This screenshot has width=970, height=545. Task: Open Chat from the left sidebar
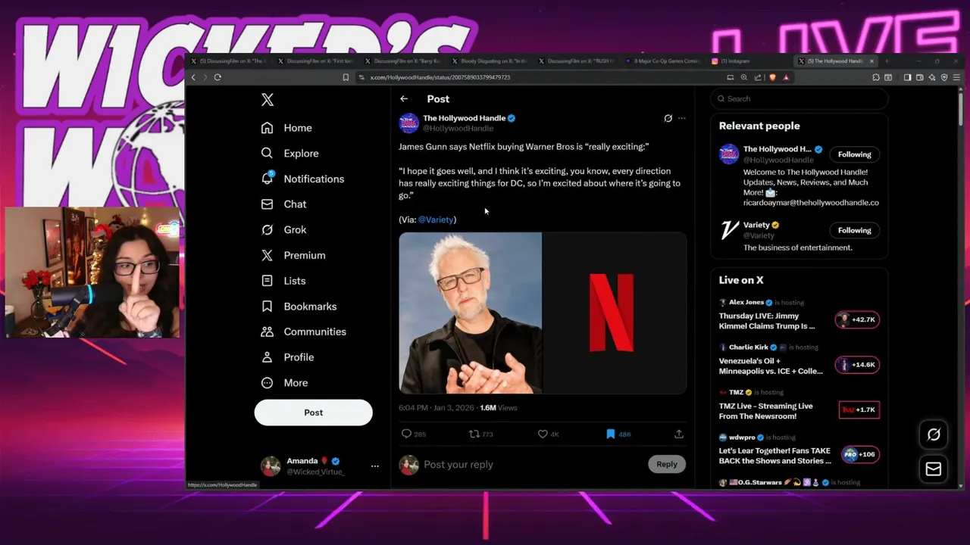click(283, 204)
